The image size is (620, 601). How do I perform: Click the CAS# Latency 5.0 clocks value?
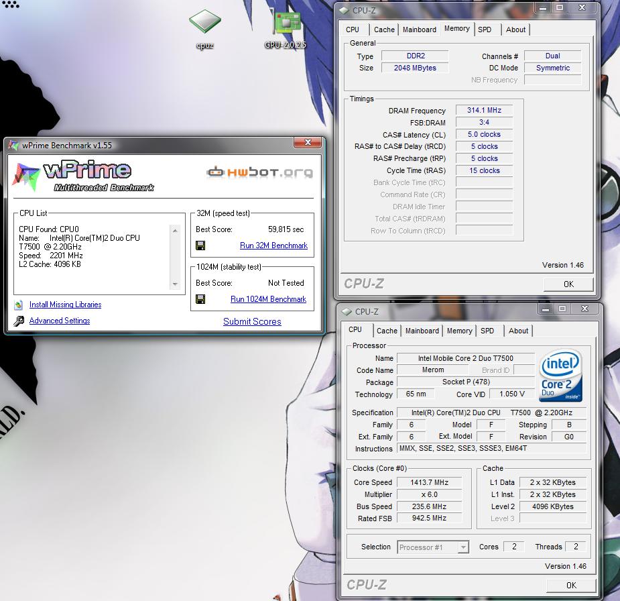pyautogui.click(x=484, y=135)
